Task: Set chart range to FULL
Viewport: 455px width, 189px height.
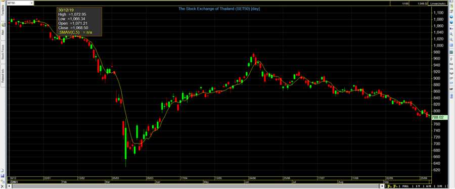Action: (405, 186)
